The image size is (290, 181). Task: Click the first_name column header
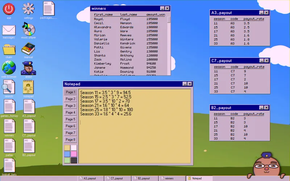(103, 14)
